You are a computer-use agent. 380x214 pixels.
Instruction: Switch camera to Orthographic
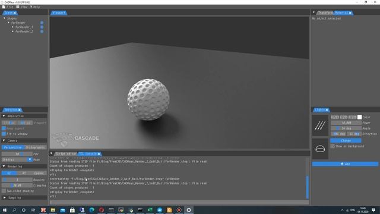(36, 147)
